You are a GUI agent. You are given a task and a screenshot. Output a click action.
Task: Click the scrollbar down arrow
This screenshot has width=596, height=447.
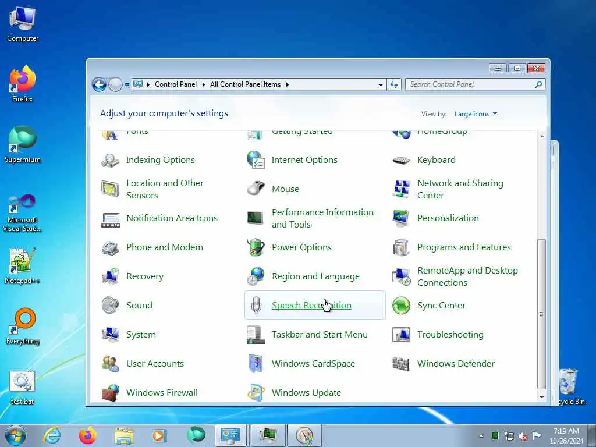click(x=542, y=397)
